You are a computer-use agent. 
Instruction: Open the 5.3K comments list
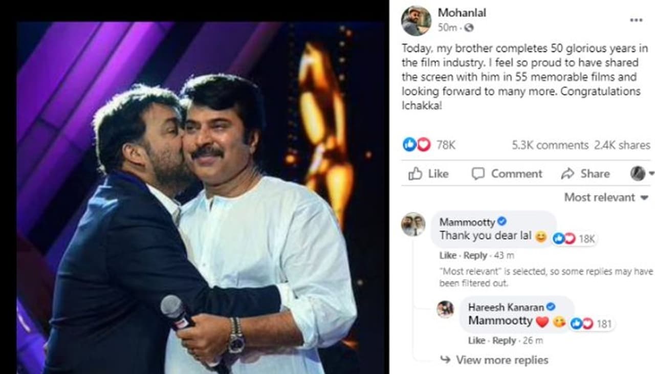click(550, 145)
